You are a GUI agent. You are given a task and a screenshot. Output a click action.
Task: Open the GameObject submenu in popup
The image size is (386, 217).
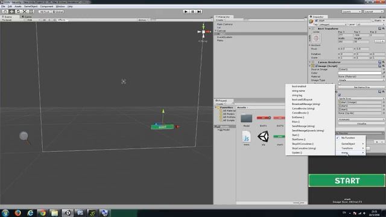point(350,143)
